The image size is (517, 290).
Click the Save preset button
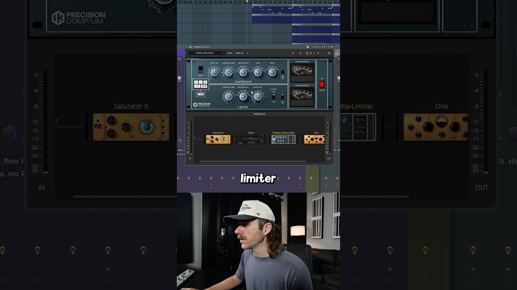point(230,53)
